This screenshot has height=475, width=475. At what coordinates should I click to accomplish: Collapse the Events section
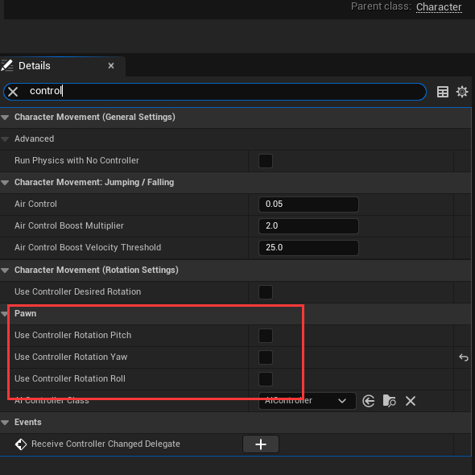point(5,423)
